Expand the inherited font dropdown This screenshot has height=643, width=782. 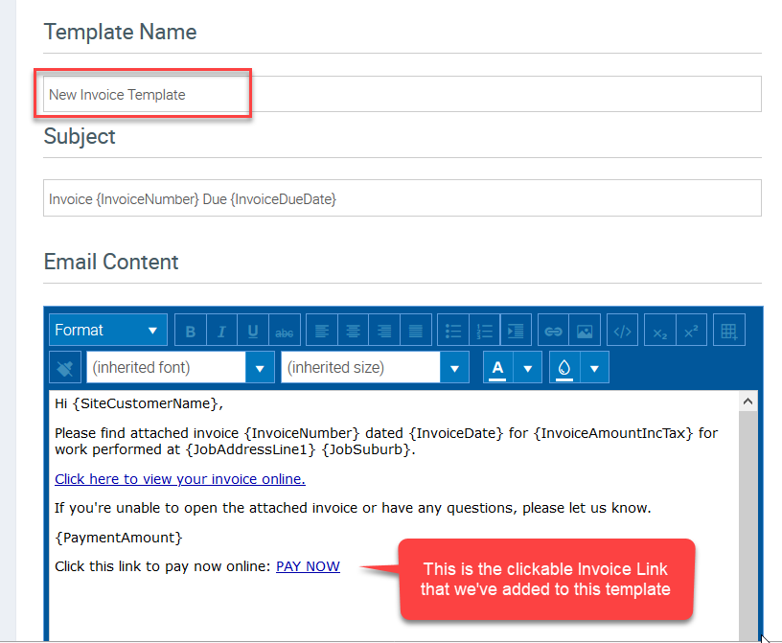pos(260,368)
